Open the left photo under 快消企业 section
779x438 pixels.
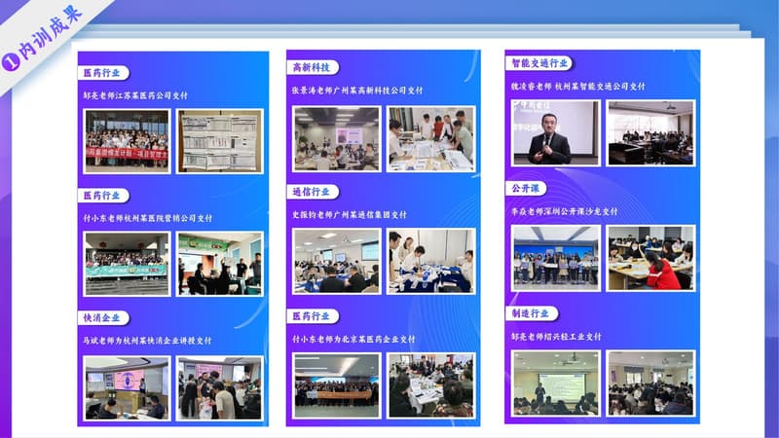[127, 387]
